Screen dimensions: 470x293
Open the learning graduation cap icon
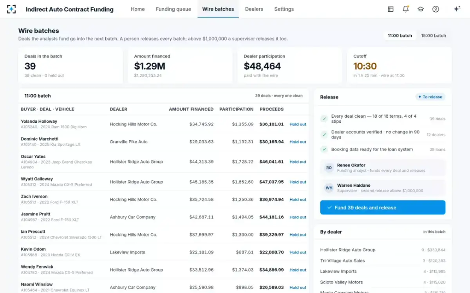point(421,9)
